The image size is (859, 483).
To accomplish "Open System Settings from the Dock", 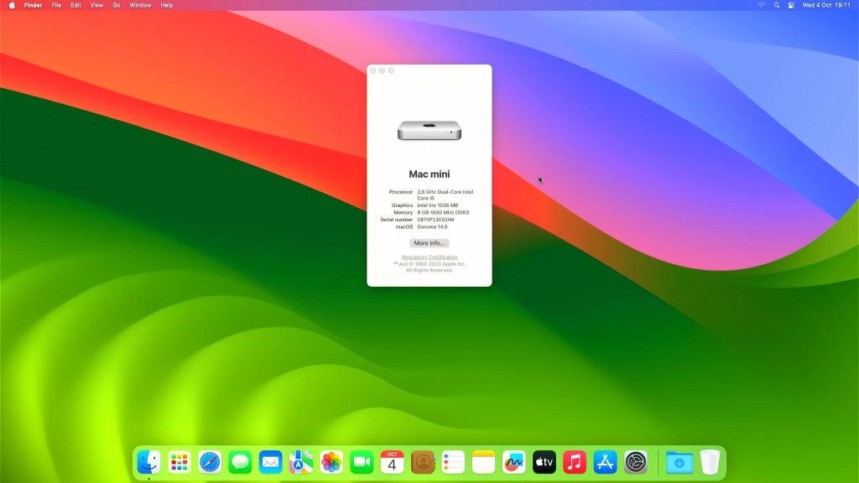I will pos(636,462).
